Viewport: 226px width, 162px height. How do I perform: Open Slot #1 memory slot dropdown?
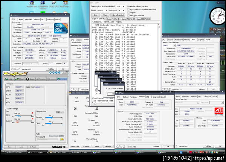coord(169,45)
